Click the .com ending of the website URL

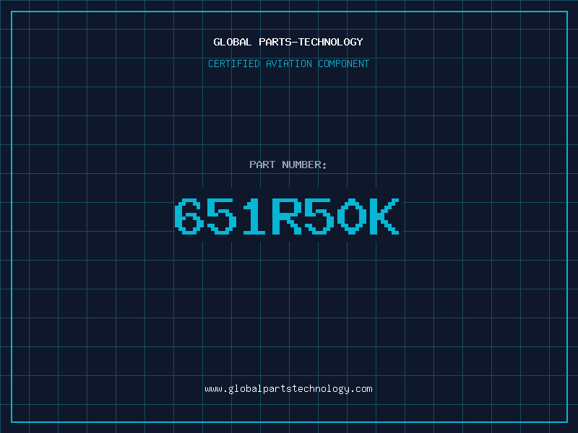361,388
